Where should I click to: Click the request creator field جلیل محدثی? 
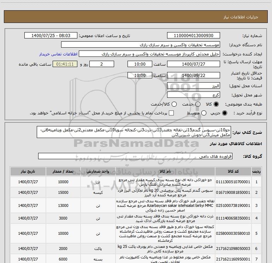pyautogui.click(x=149, y=54)
